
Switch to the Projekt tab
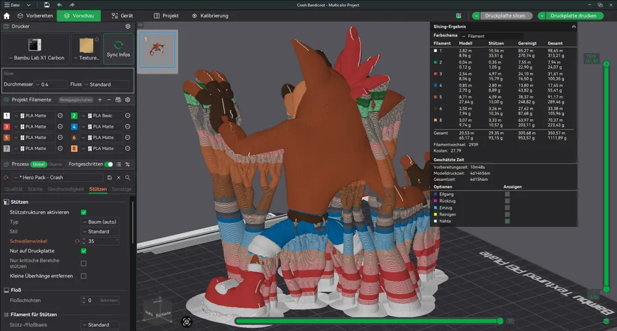click(166, 16)
